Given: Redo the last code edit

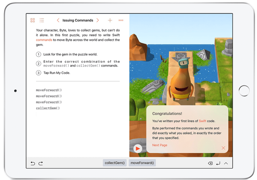Looking at the screenshot, I should [x=41, y=163].
